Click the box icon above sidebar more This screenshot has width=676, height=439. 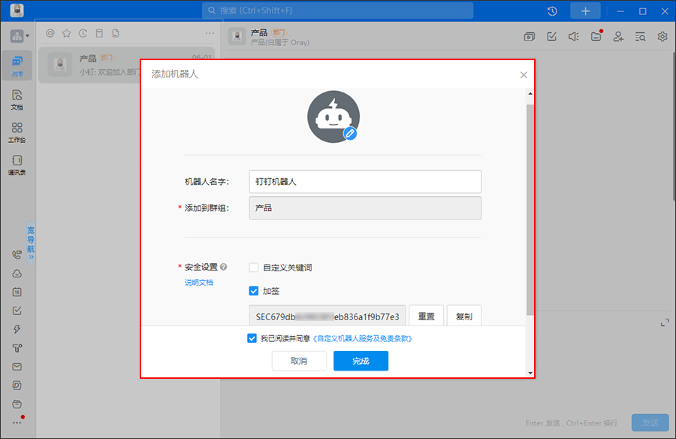17,404
